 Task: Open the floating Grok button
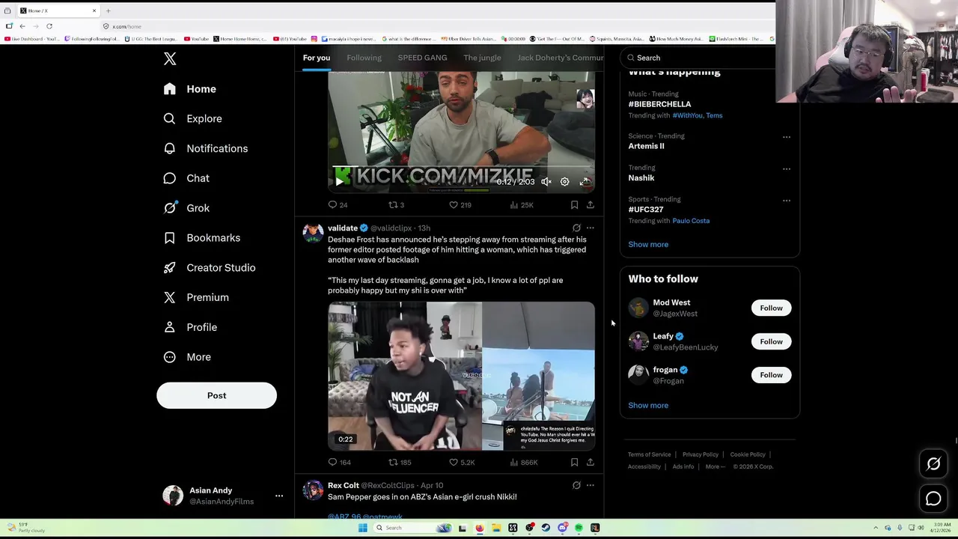(933, 464)
